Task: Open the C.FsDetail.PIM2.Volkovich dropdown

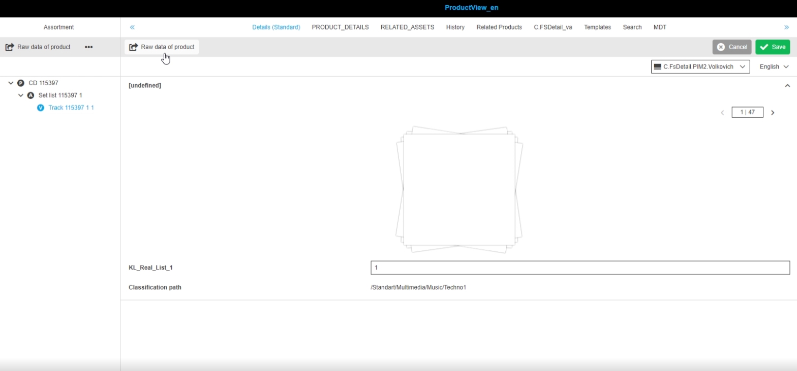Action: pos(700,66)
